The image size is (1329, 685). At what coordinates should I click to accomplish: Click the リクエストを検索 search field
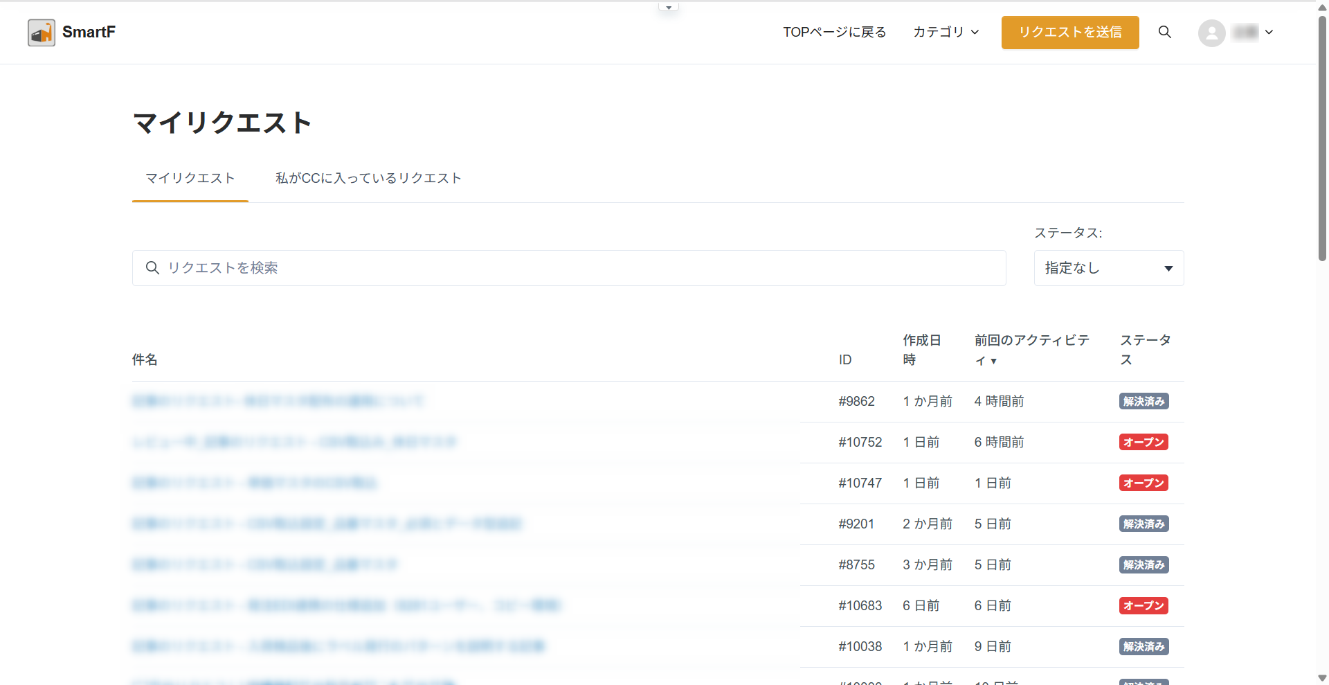coord(569,268)
